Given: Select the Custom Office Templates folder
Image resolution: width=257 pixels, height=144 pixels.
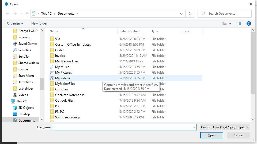Looking at the screenshot, I should (70, 45).
